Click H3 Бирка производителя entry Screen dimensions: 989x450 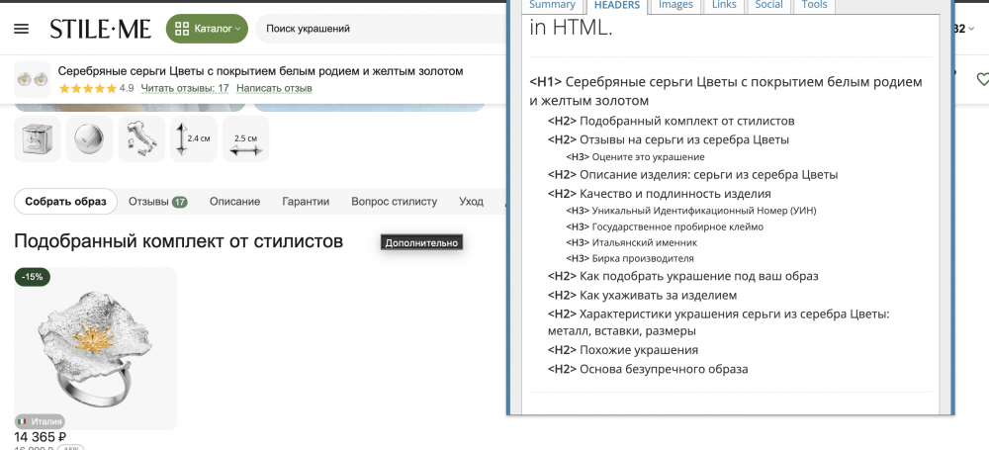629,258
